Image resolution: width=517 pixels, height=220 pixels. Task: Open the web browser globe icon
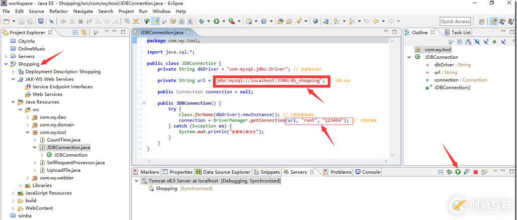point(315,22)
